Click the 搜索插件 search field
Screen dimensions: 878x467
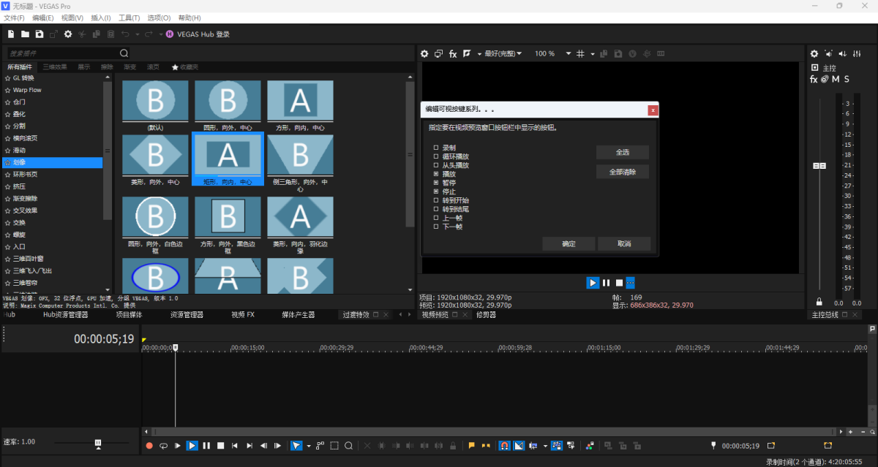62,53
